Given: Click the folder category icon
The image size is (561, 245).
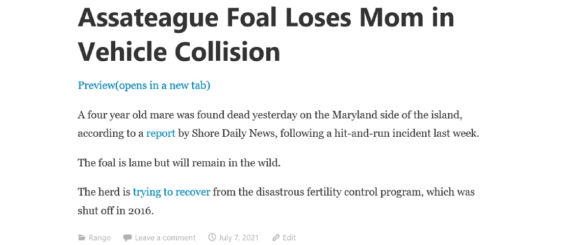Looking at the screenshot, I should [82, 238].
